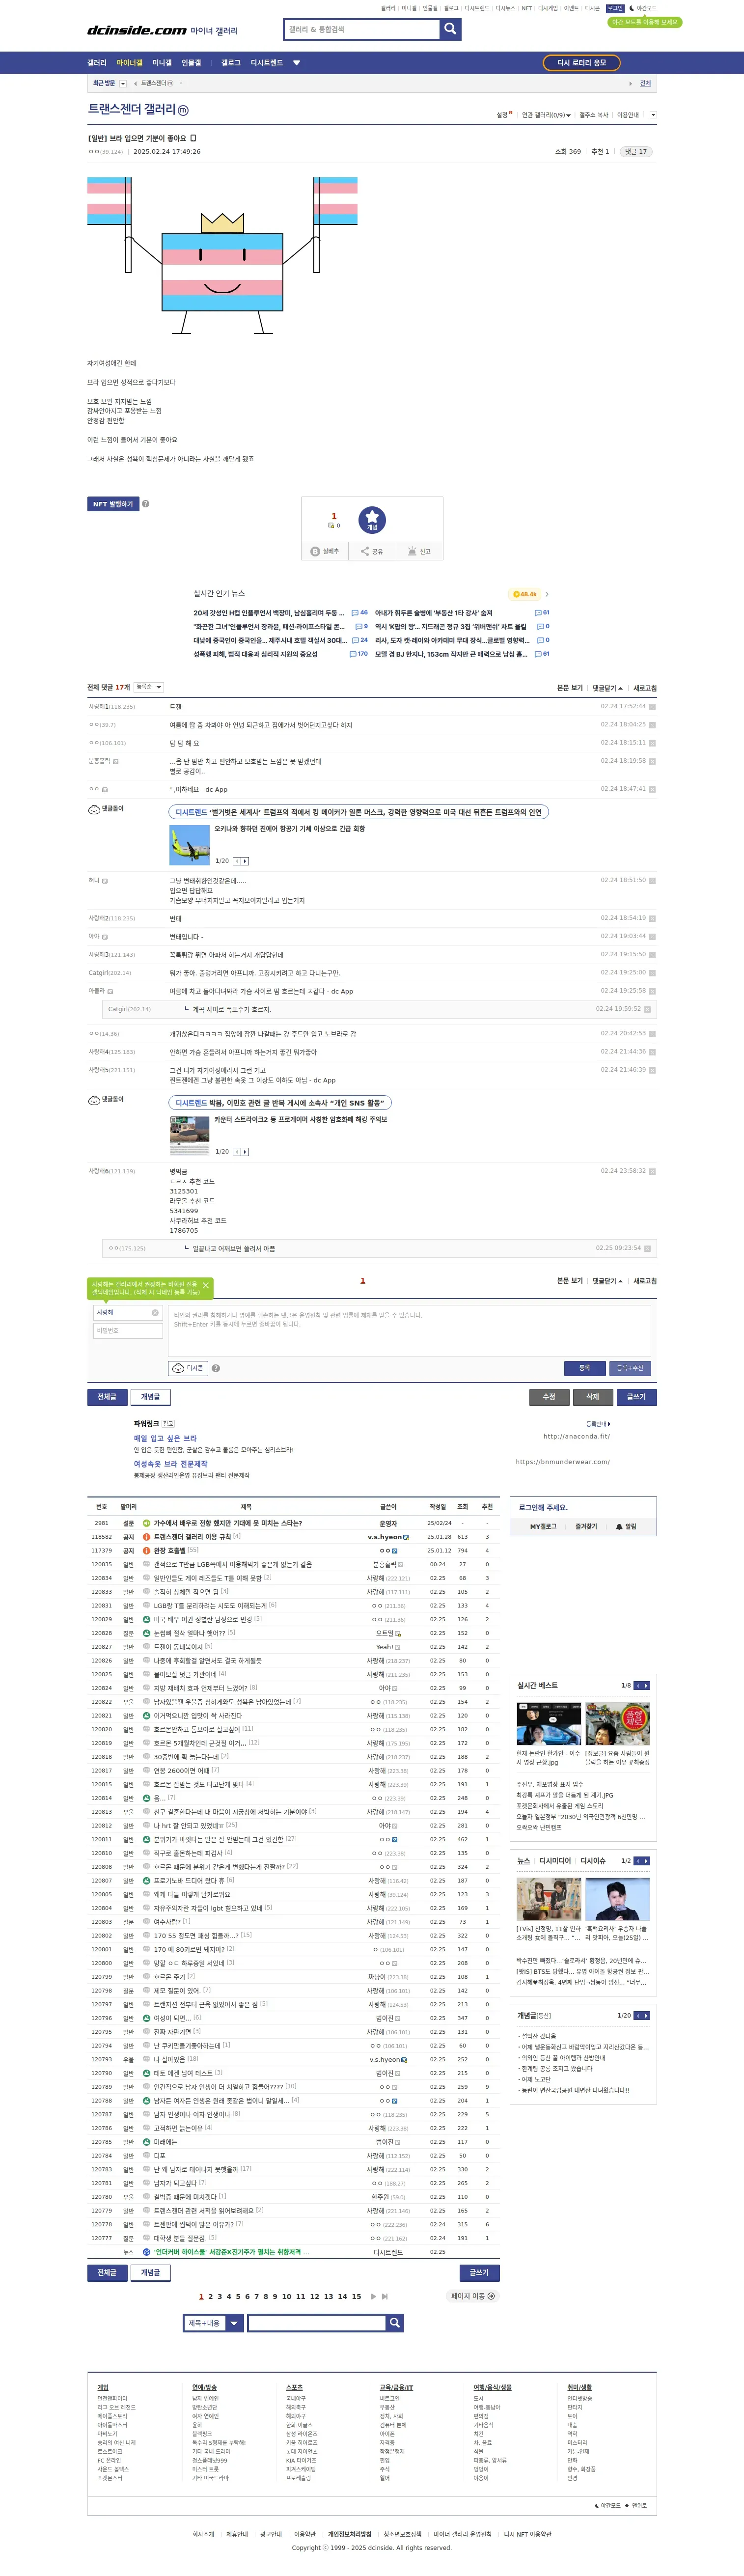Click the 디시콘 emoticon button in comment form

coord(188,1368)
